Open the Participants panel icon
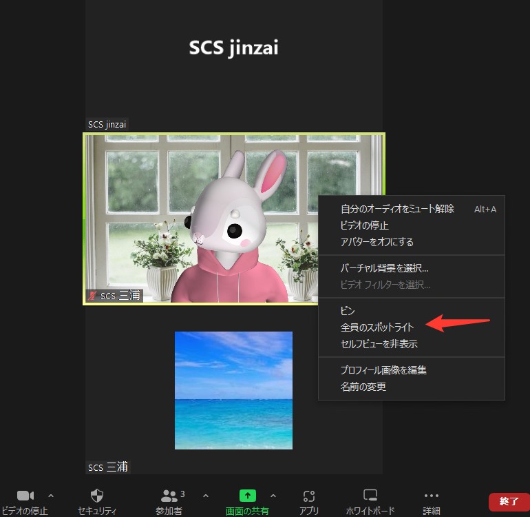Screen dimensions: 530x517 pyautogui.click(x=169, y=496)
